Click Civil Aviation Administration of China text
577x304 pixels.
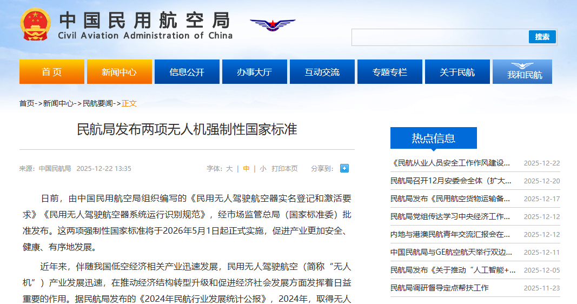point(145,36)
